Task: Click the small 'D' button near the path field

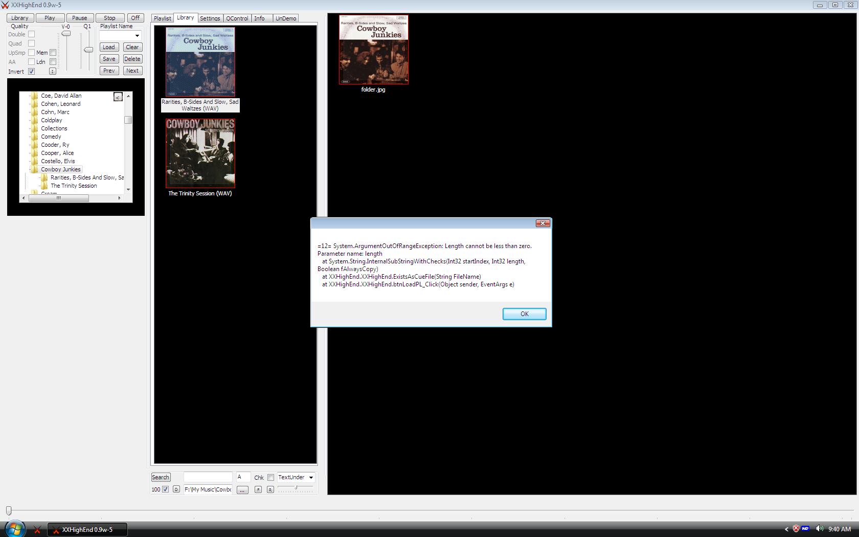Action: click(176, 489)
